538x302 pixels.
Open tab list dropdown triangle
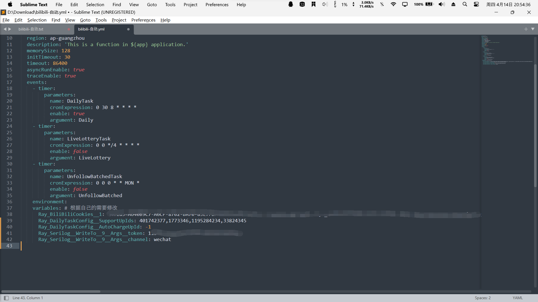pos(533,29)
